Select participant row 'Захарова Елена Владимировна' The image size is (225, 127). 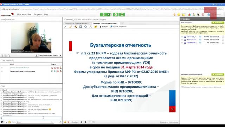pyautogui.click(x=31, y=71)
